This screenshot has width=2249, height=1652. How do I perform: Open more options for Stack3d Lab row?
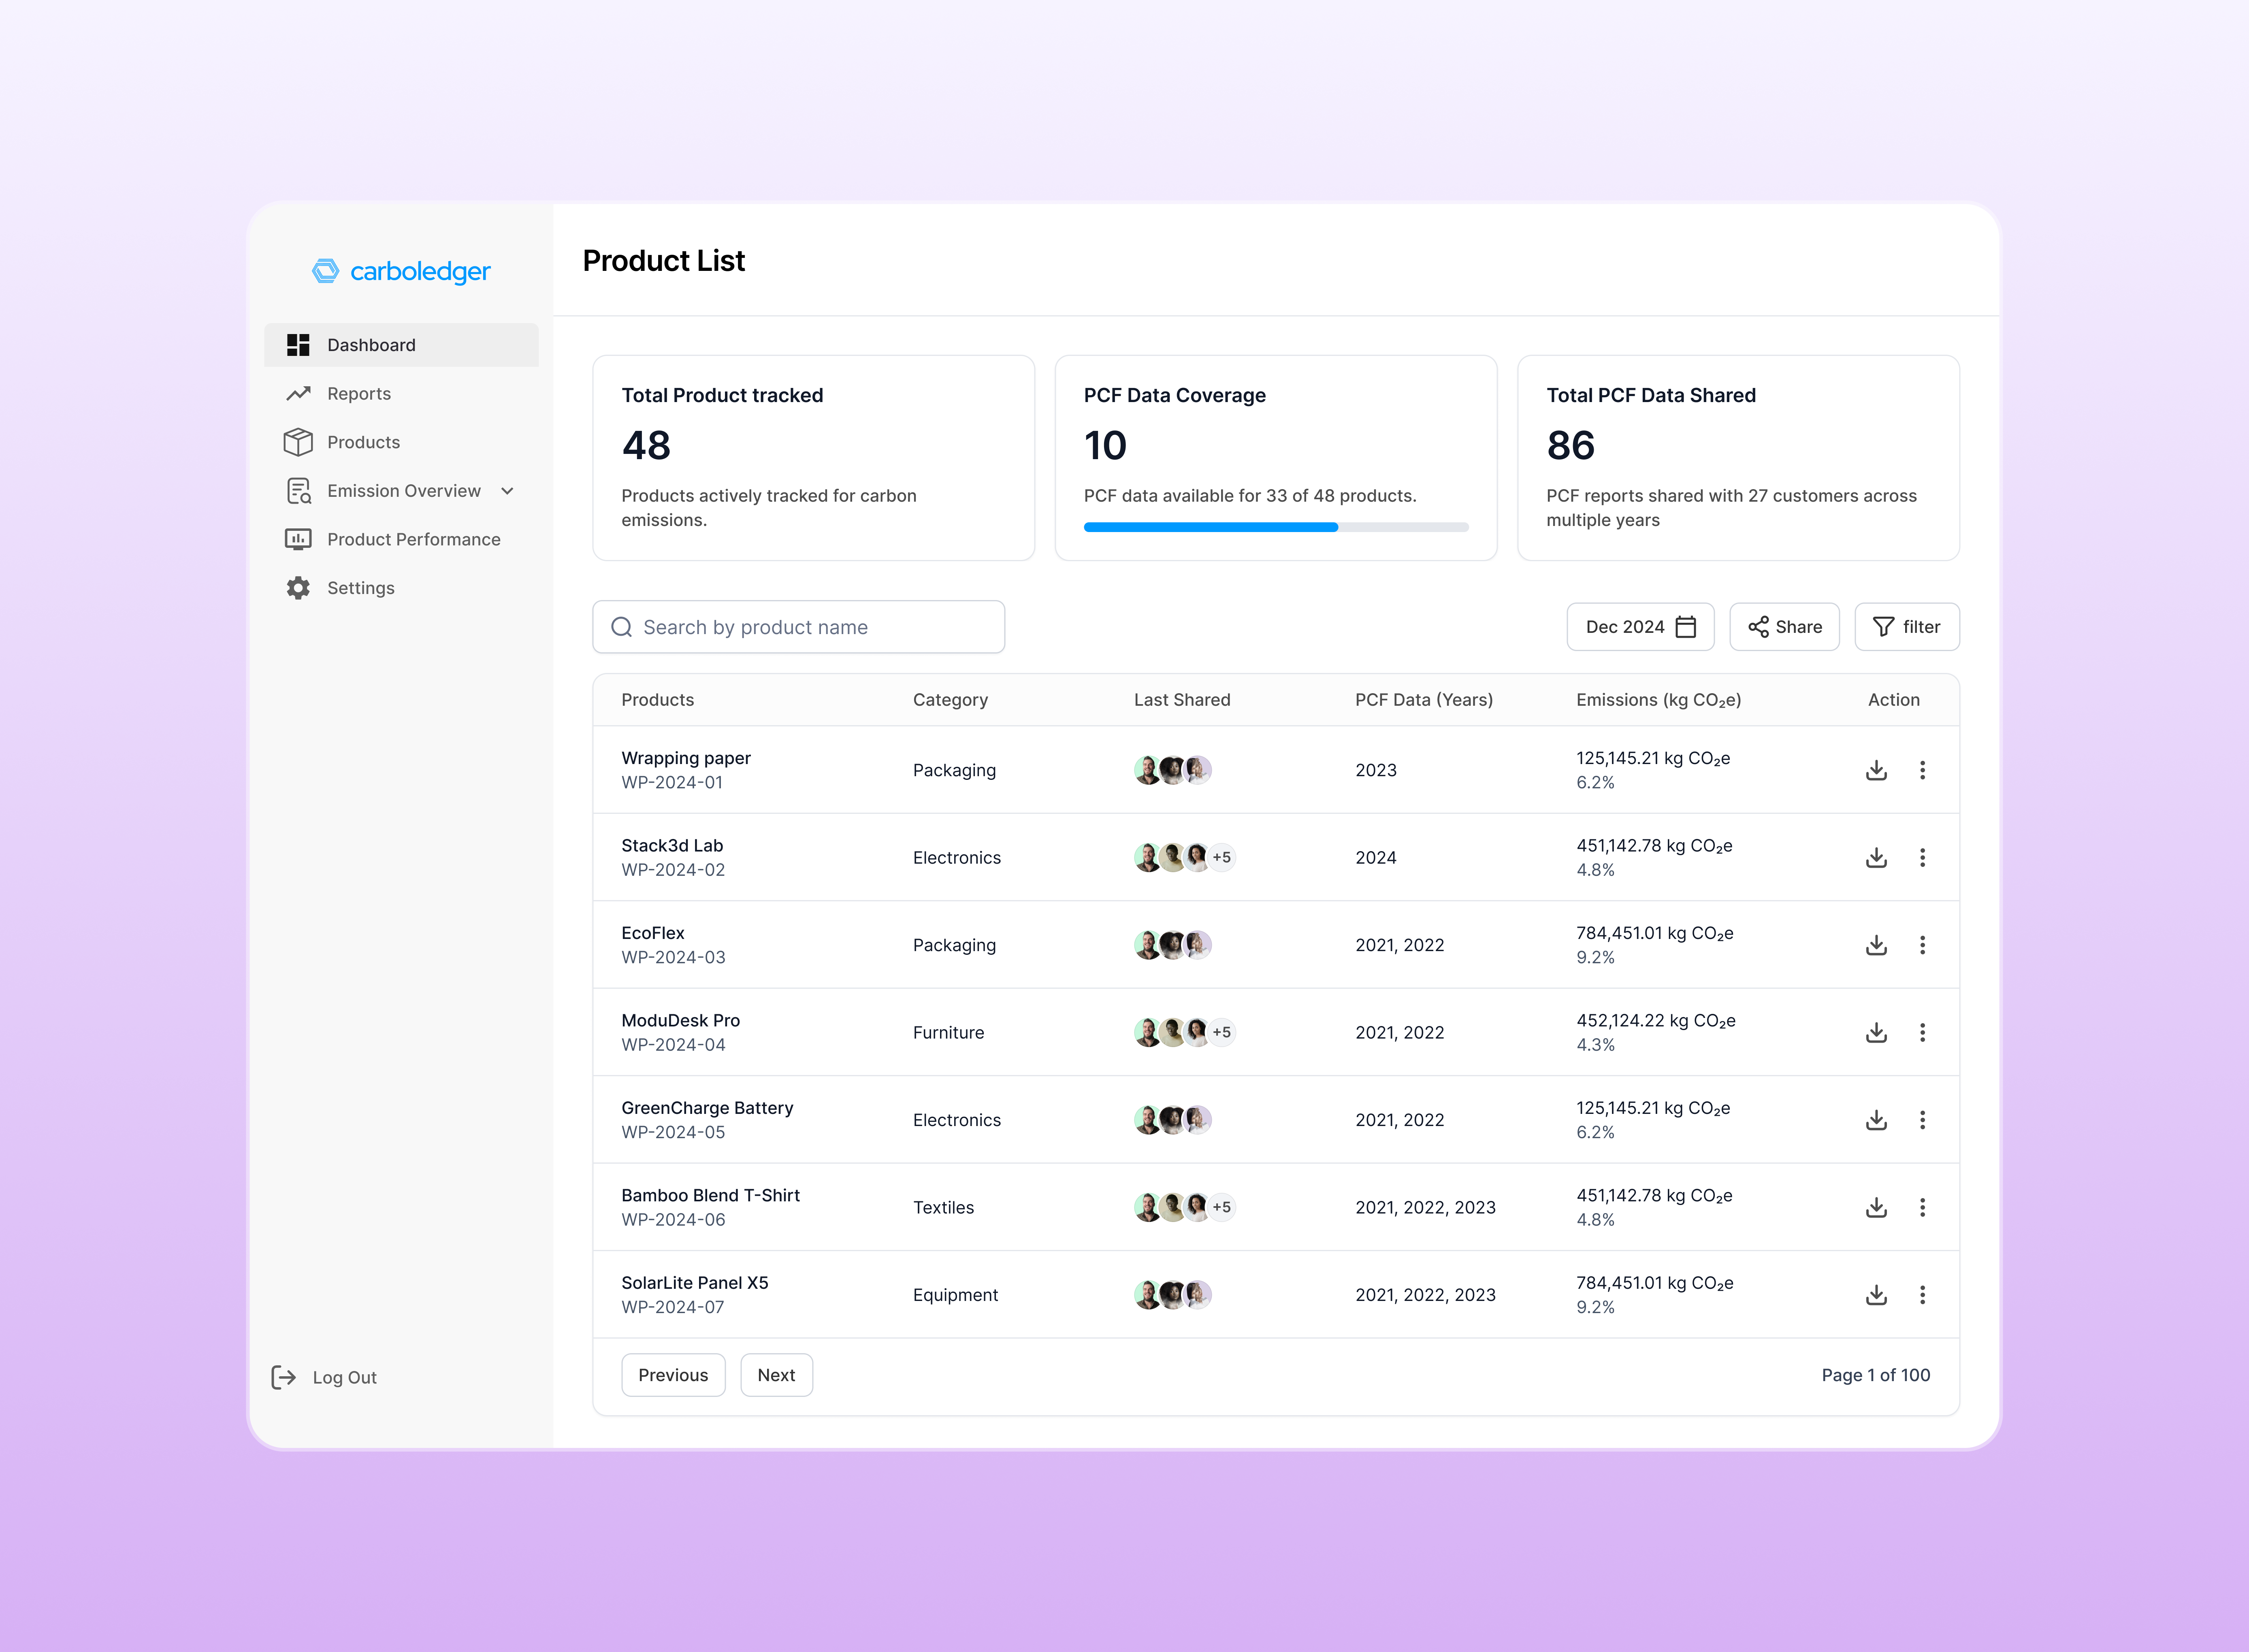coord(1922,857)
